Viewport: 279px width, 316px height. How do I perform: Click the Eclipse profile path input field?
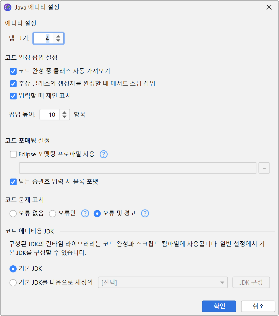coord(138,168)
